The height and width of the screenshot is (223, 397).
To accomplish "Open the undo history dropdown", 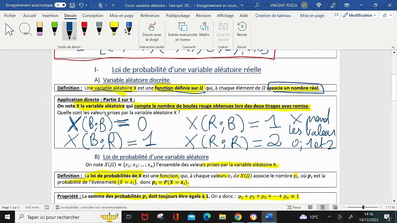I will point(87,5).
